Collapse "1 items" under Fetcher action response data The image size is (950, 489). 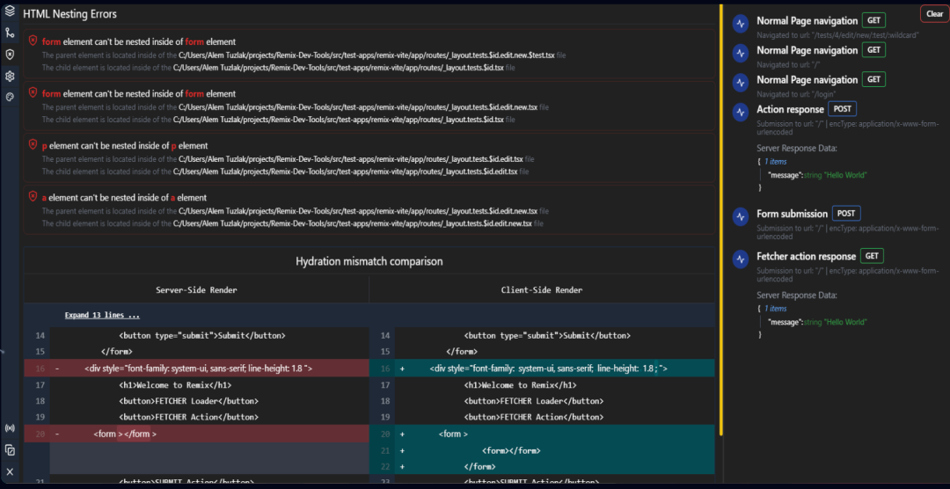(x=775, y=309)
